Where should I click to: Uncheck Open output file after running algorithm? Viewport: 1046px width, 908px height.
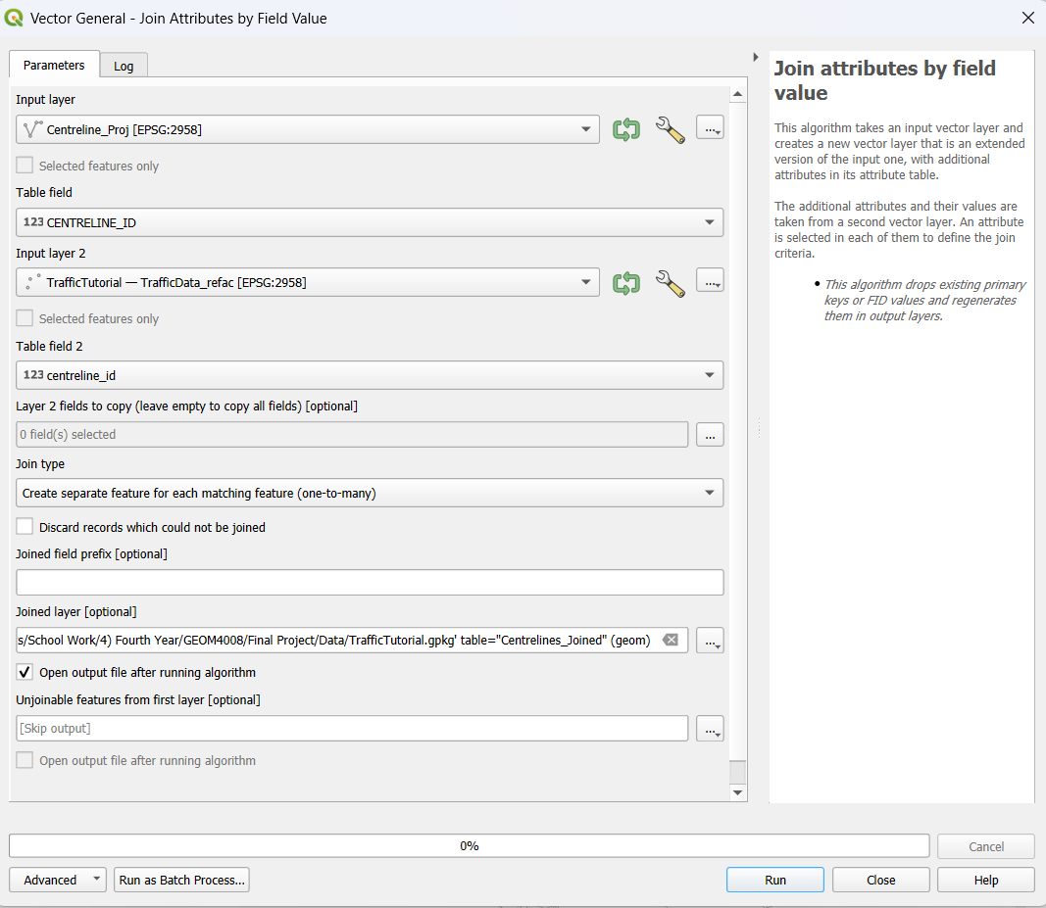25,673
